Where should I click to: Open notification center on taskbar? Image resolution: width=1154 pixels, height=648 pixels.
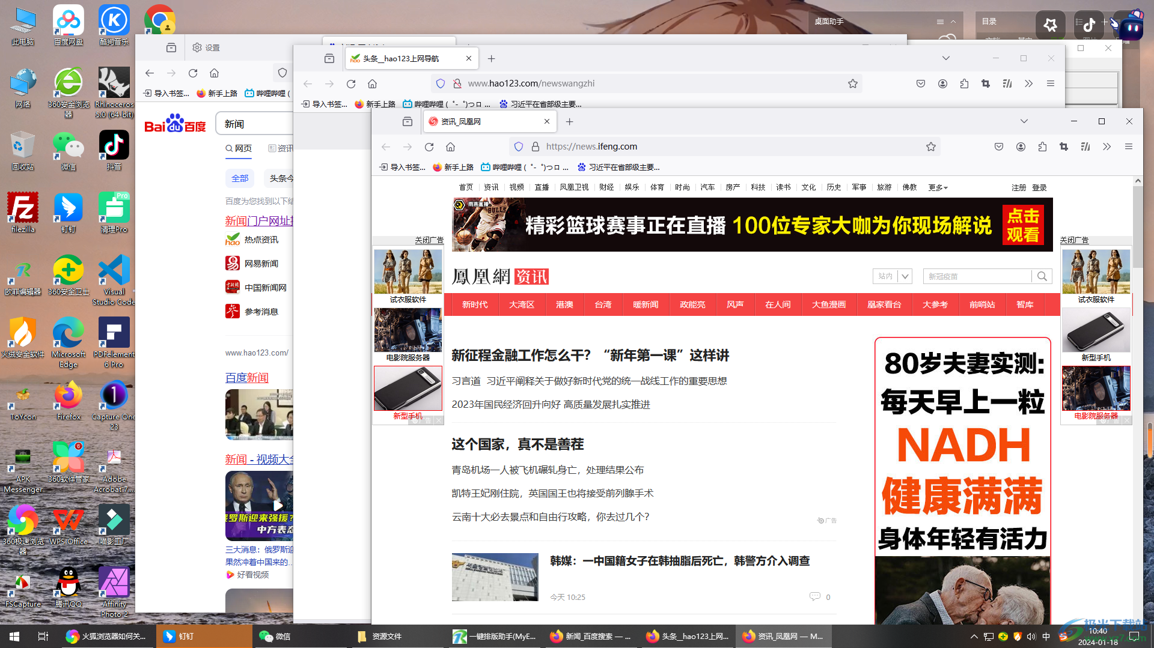pos(1134,637)
